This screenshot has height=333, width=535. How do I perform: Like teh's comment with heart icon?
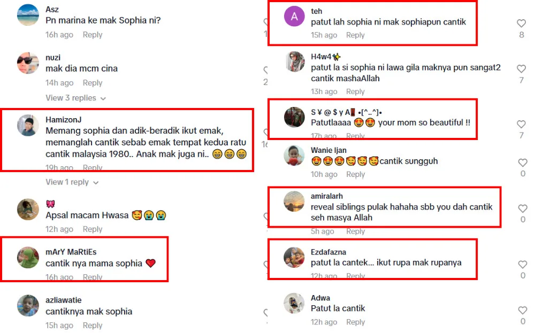coord(521,23)
